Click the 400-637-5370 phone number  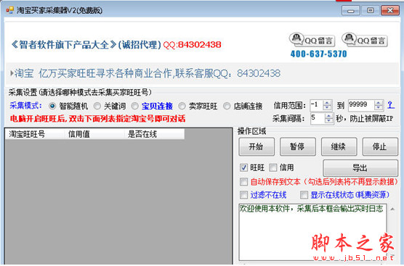click(x=318, y=54)
